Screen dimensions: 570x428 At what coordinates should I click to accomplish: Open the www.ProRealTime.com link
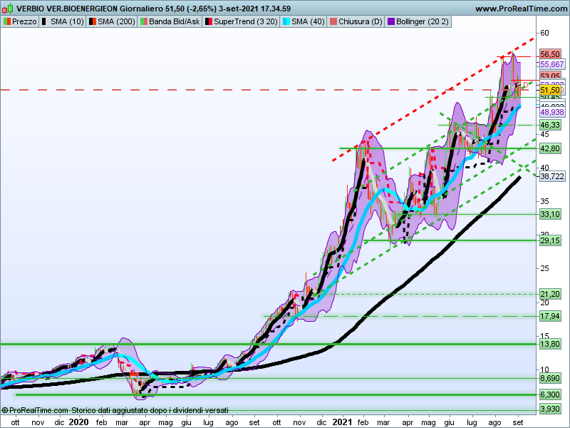(x=522, y=9)
